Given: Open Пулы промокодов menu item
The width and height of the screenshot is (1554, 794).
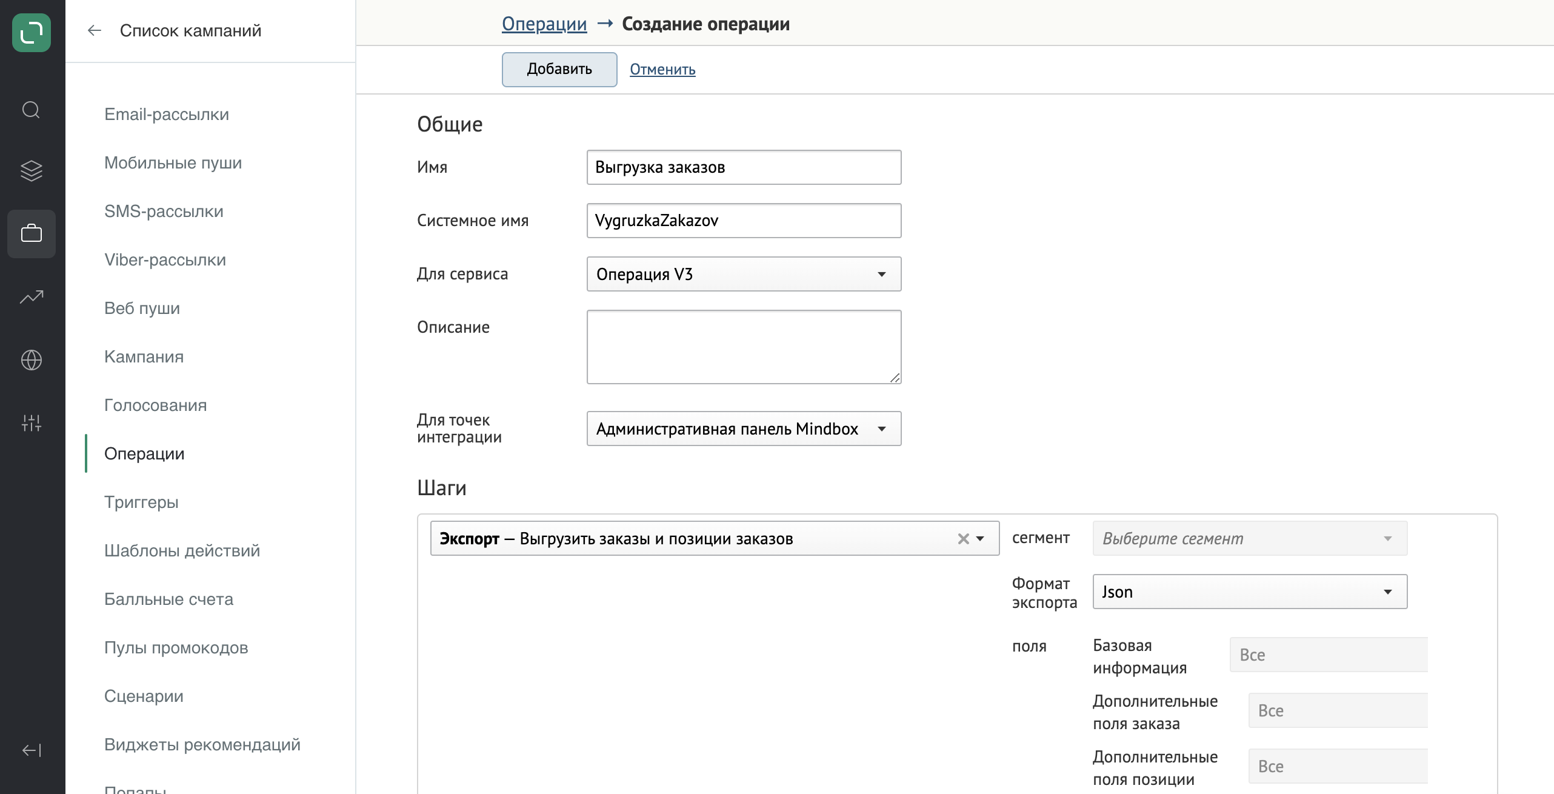Looking at the screenshot, I should (176, 647).
